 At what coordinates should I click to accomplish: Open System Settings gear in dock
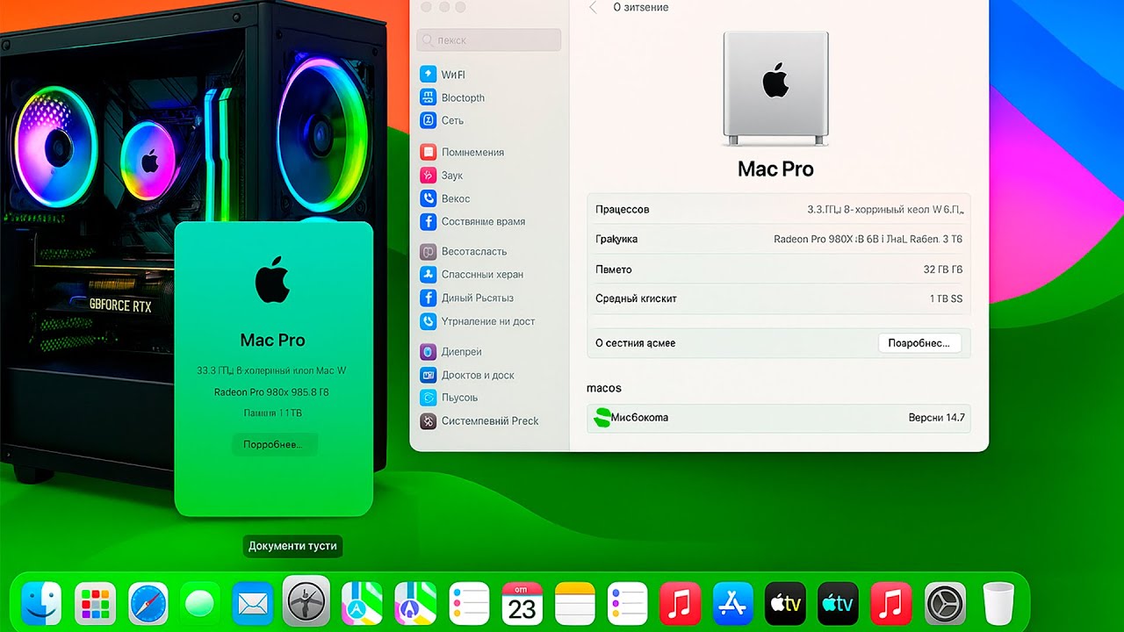point(945,603)
